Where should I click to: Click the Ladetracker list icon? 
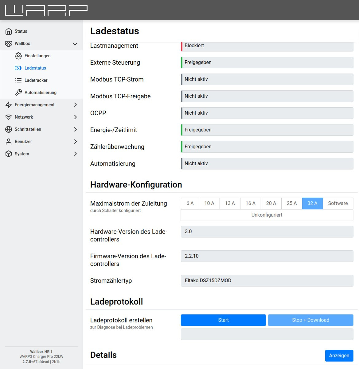coord(18,80)
